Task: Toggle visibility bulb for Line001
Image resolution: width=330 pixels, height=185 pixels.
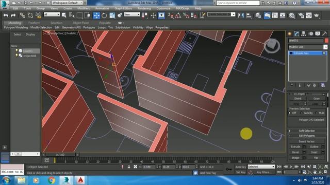Action: point(16,51)
